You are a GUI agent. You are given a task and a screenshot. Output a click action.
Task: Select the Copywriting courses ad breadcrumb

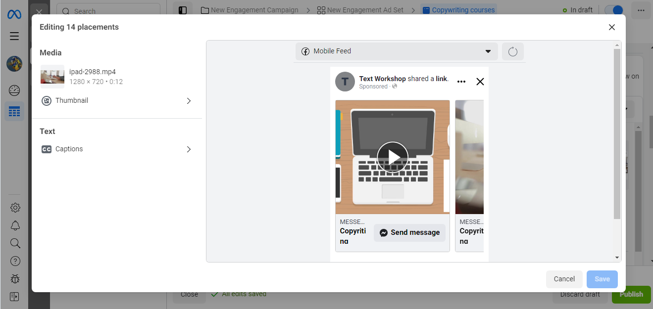(x=459, y=10)
